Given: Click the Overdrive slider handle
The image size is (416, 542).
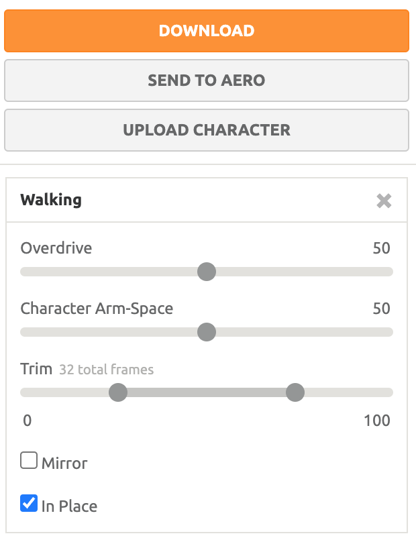Looking at the screenshot, I should (207, 272).
